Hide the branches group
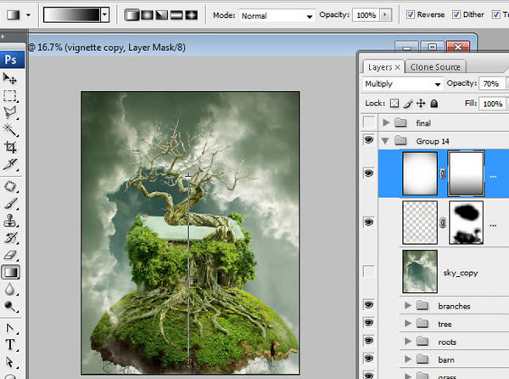Screen dimensions: 509x379 tap(369, 305)
